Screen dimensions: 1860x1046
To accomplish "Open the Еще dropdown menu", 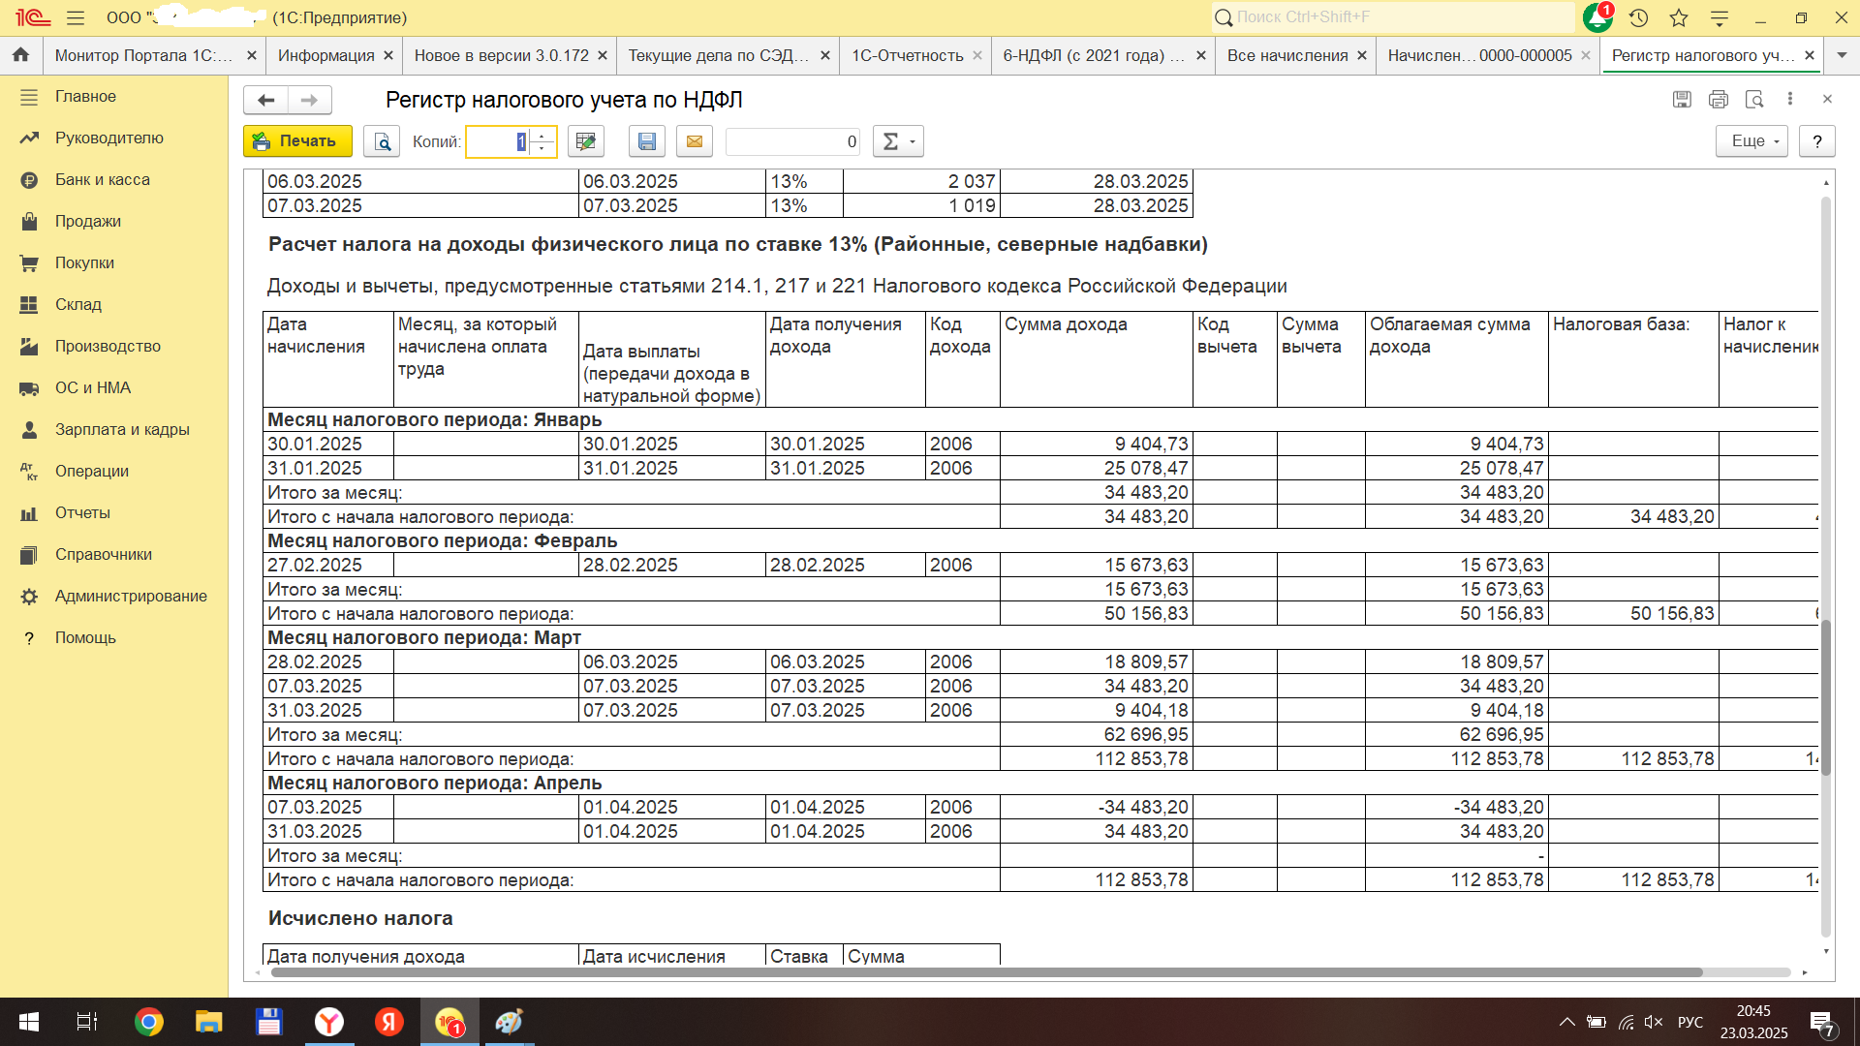I will tap(1751, 141).
